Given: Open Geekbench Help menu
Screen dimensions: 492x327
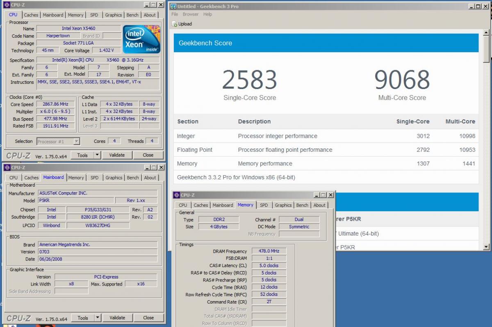Looking at the screenshot, I should click(208, 14).
